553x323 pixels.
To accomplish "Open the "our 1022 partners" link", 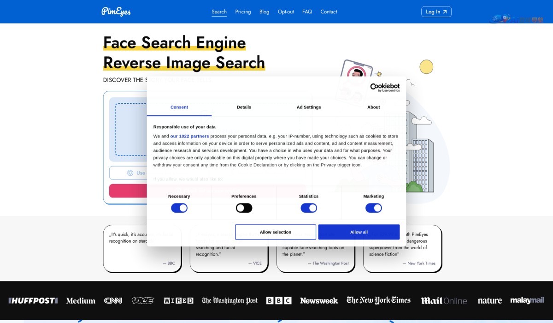I will [189, 136].
